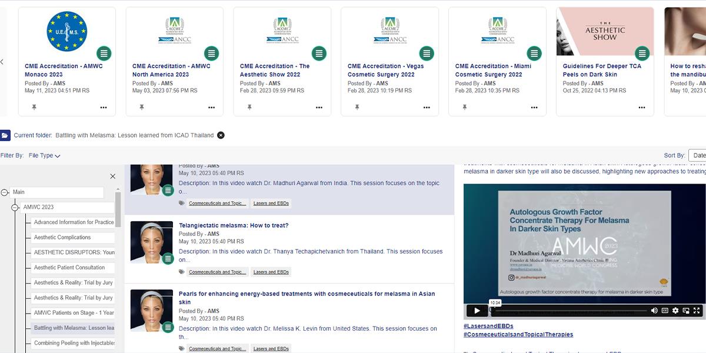Click Cosmeceuticals tag on Telangiectatic melasma post
The width and height of the screenshot is (706, 353).
pos(218,272)
